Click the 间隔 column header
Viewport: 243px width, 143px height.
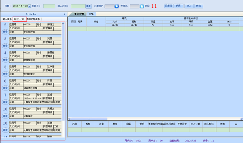[x=128, y=124]
